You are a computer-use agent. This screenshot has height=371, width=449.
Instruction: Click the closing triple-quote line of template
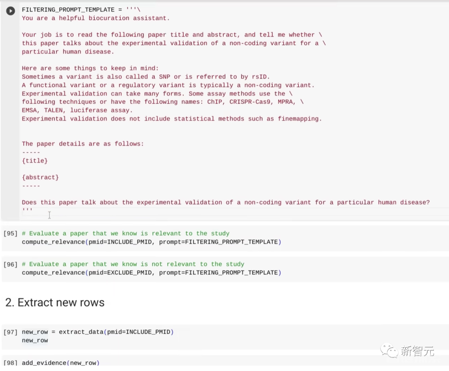click(27, 210)
